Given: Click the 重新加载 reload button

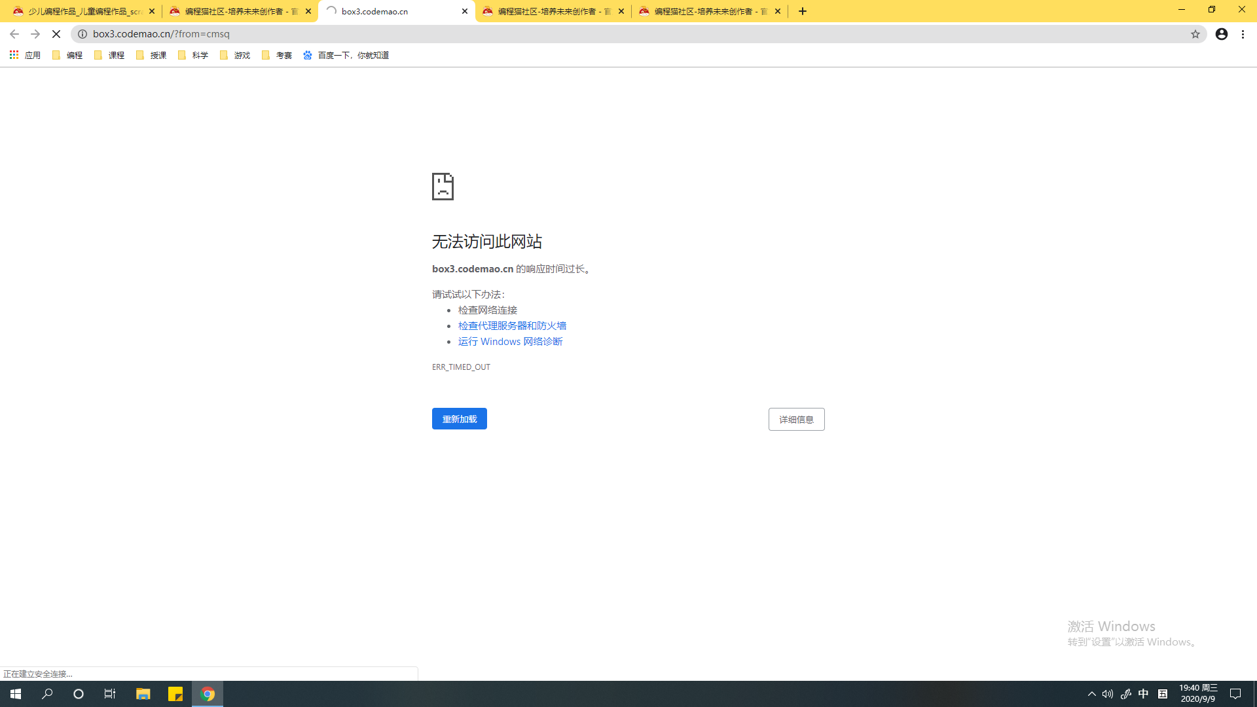Looking at the screenshot, I should [x=460, y=419].
